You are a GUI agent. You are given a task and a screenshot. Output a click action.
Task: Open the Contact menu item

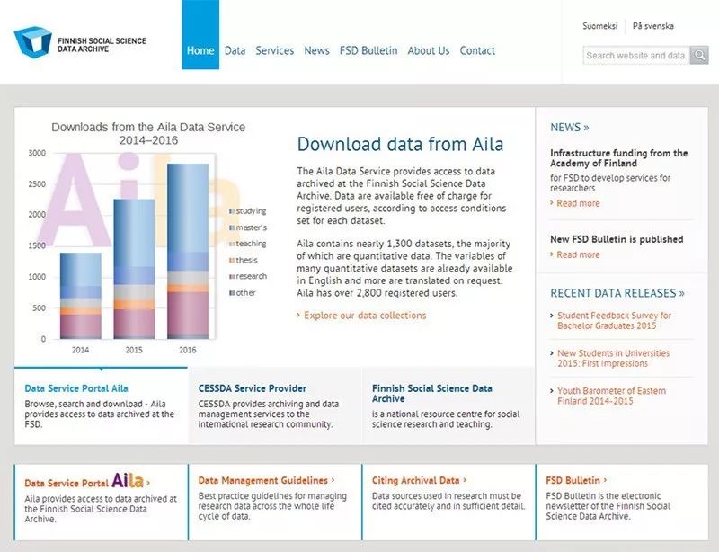(477, 50)
